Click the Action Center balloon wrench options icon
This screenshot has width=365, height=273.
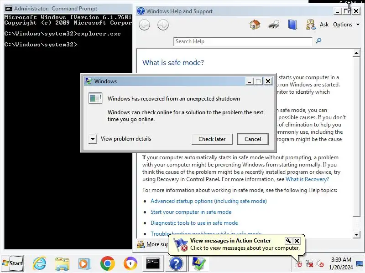pyautogui.click(x=288, y=241)
